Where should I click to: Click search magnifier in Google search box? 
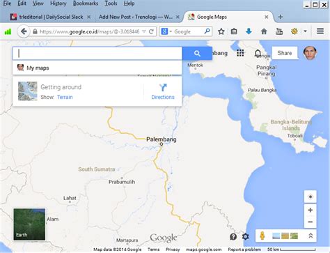[x=207, y=31]
